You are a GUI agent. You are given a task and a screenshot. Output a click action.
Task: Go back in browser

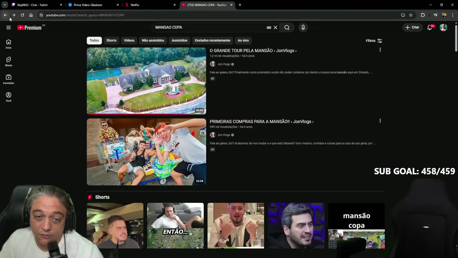5,15
